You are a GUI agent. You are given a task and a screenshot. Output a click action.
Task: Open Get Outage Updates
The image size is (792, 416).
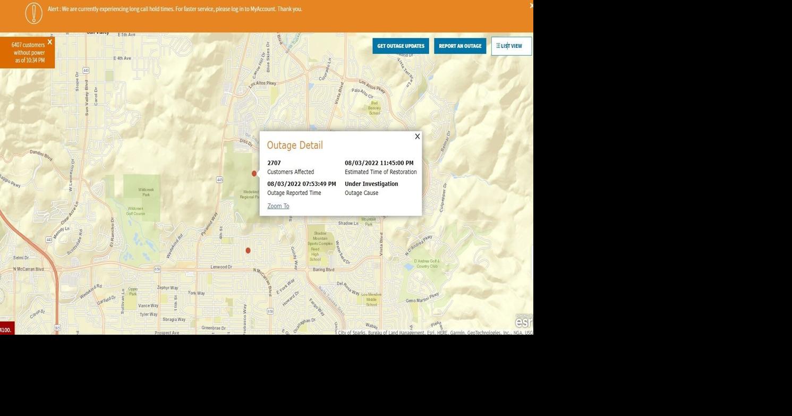coord(400,46)
